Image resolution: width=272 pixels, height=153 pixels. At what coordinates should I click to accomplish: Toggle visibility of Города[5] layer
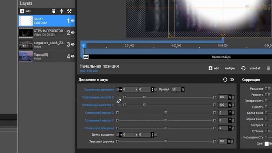(73, 56)
